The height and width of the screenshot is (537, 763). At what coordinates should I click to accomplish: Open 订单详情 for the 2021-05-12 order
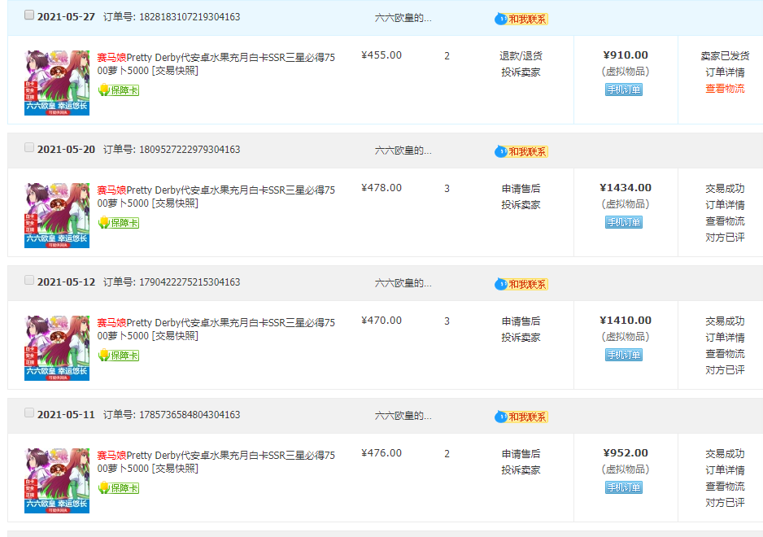(725, 338)
